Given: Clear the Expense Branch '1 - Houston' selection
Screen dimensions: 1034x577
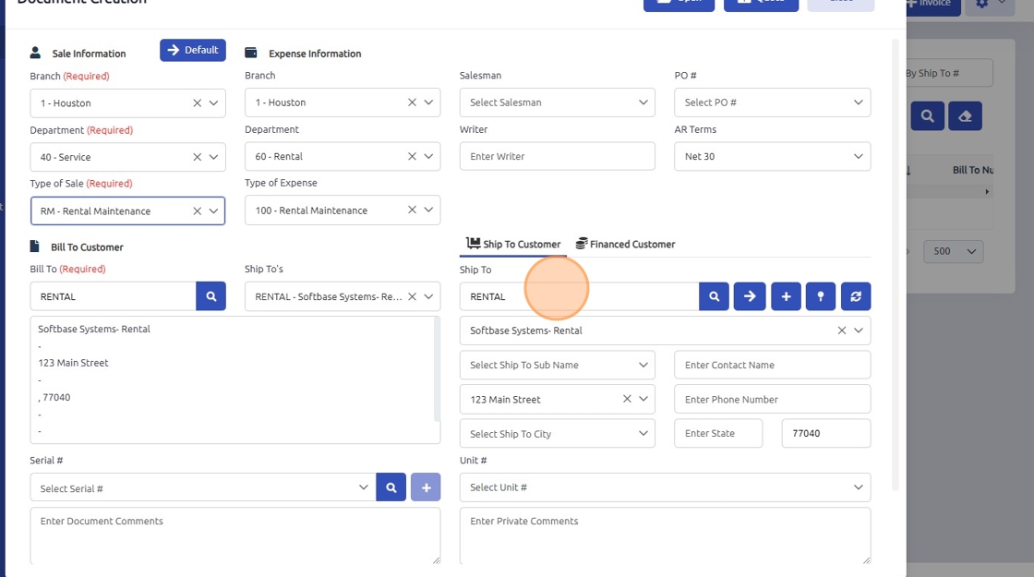Looking at the screenshot, I should point(412,102).
